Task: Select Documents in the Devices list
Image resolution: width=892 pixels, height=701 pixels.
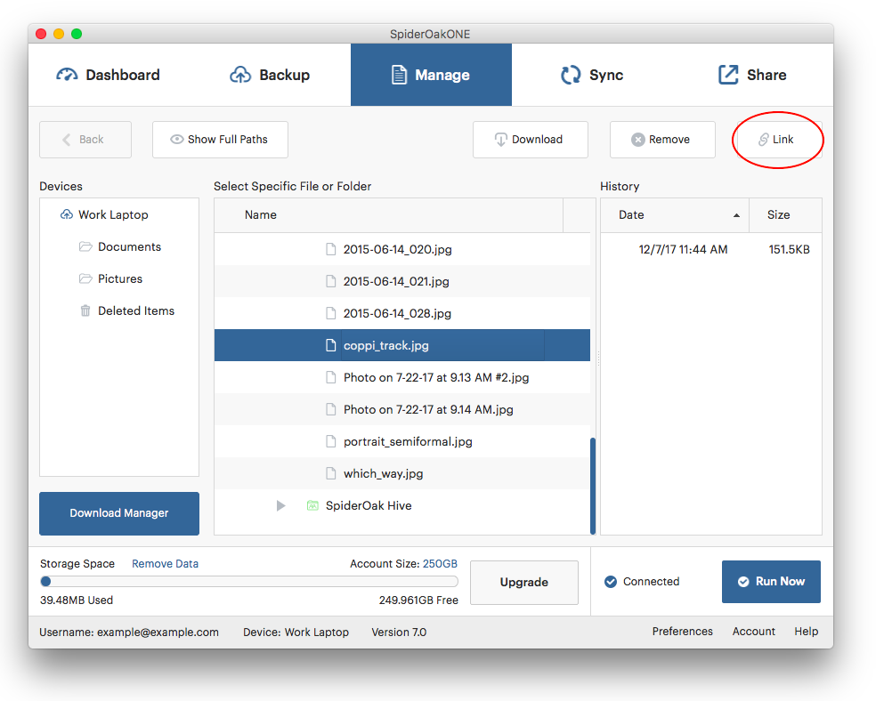Action: [x=129, y=246]
